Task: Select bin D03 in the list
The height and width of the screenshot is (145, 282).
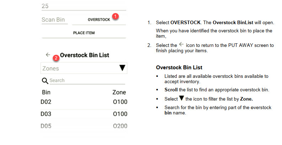Action: coord(46,114)
